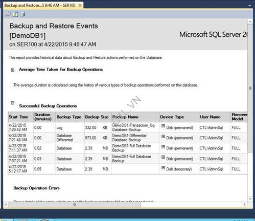Click the Disk (temporary) device type text
This screenshot has height=221, width=255.
179,169
